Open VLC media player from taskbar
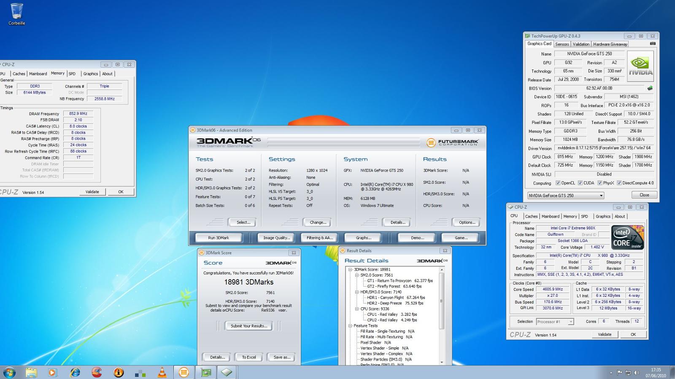 point(162,372)
